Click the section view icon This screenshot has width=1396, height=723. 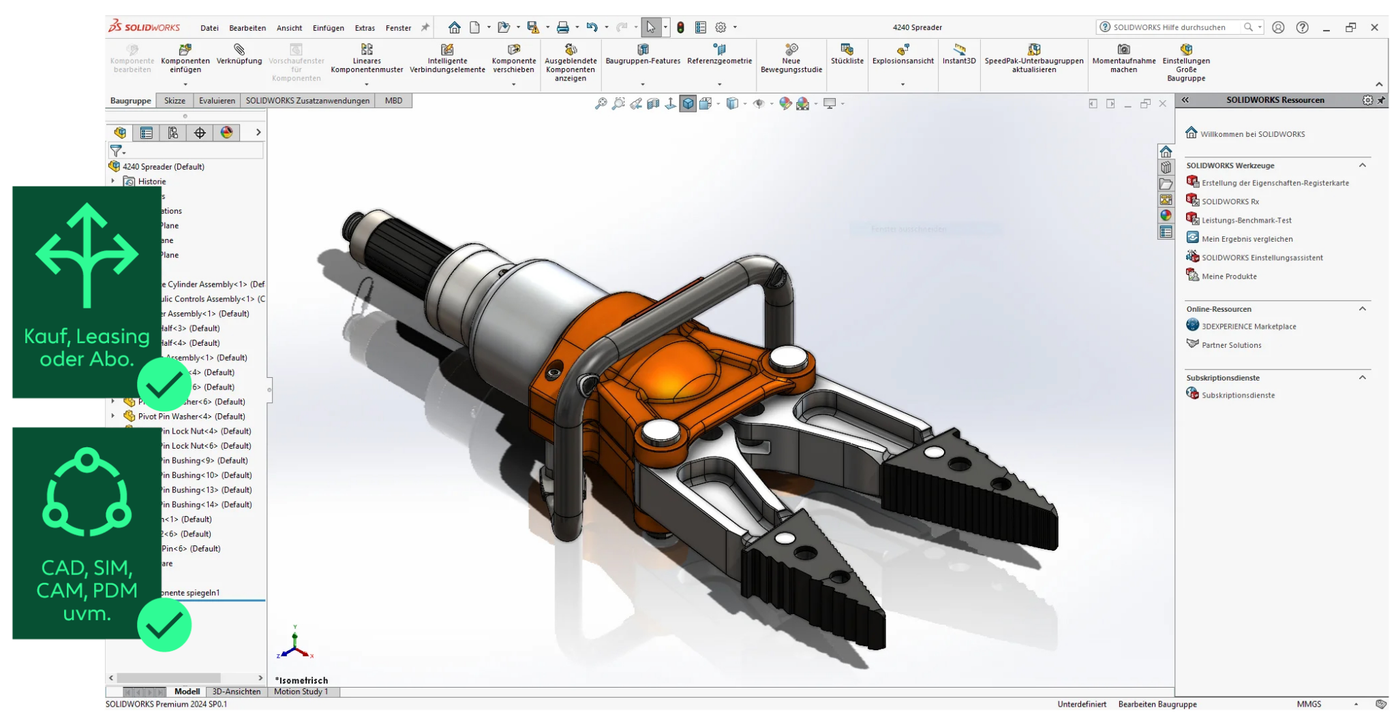[653, 103]
